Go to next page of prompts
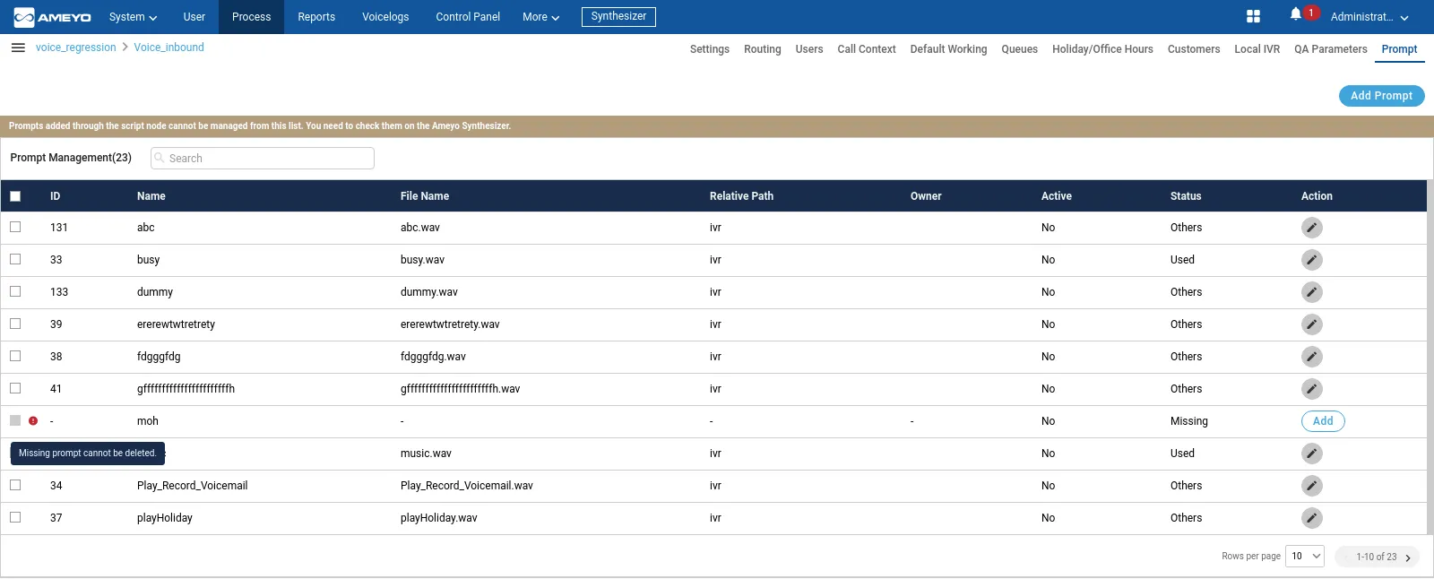Viewport: 1434px width, 579px height. point(1408,557)
